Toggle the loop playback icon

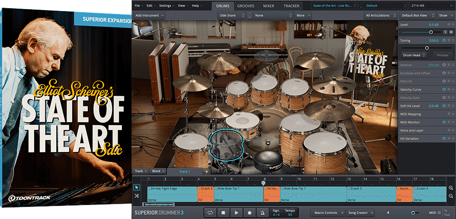pos(210,212)
